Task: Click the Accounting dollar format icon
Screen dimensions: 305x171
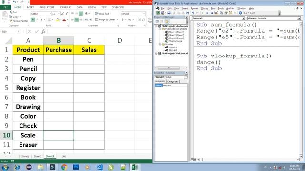Action: (x=123, y=20)
